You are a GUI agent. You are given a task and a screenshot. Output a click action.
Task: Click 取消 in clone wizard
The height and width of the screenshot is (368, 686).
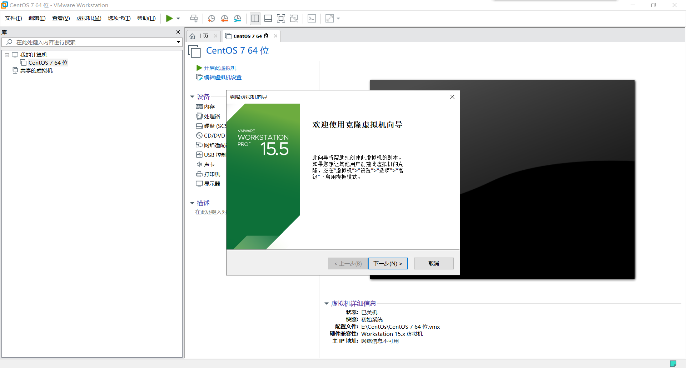[x=434, y=264]
